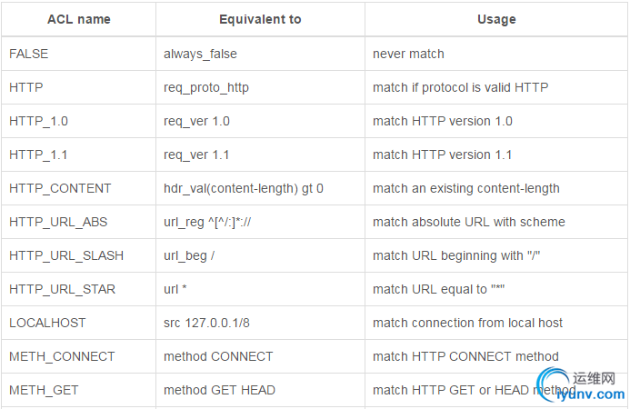Screen dimensions: 630x409
Task: Select "match absolute URL with scheme" text
Action: pyautogui.click(x=469, y=222)
